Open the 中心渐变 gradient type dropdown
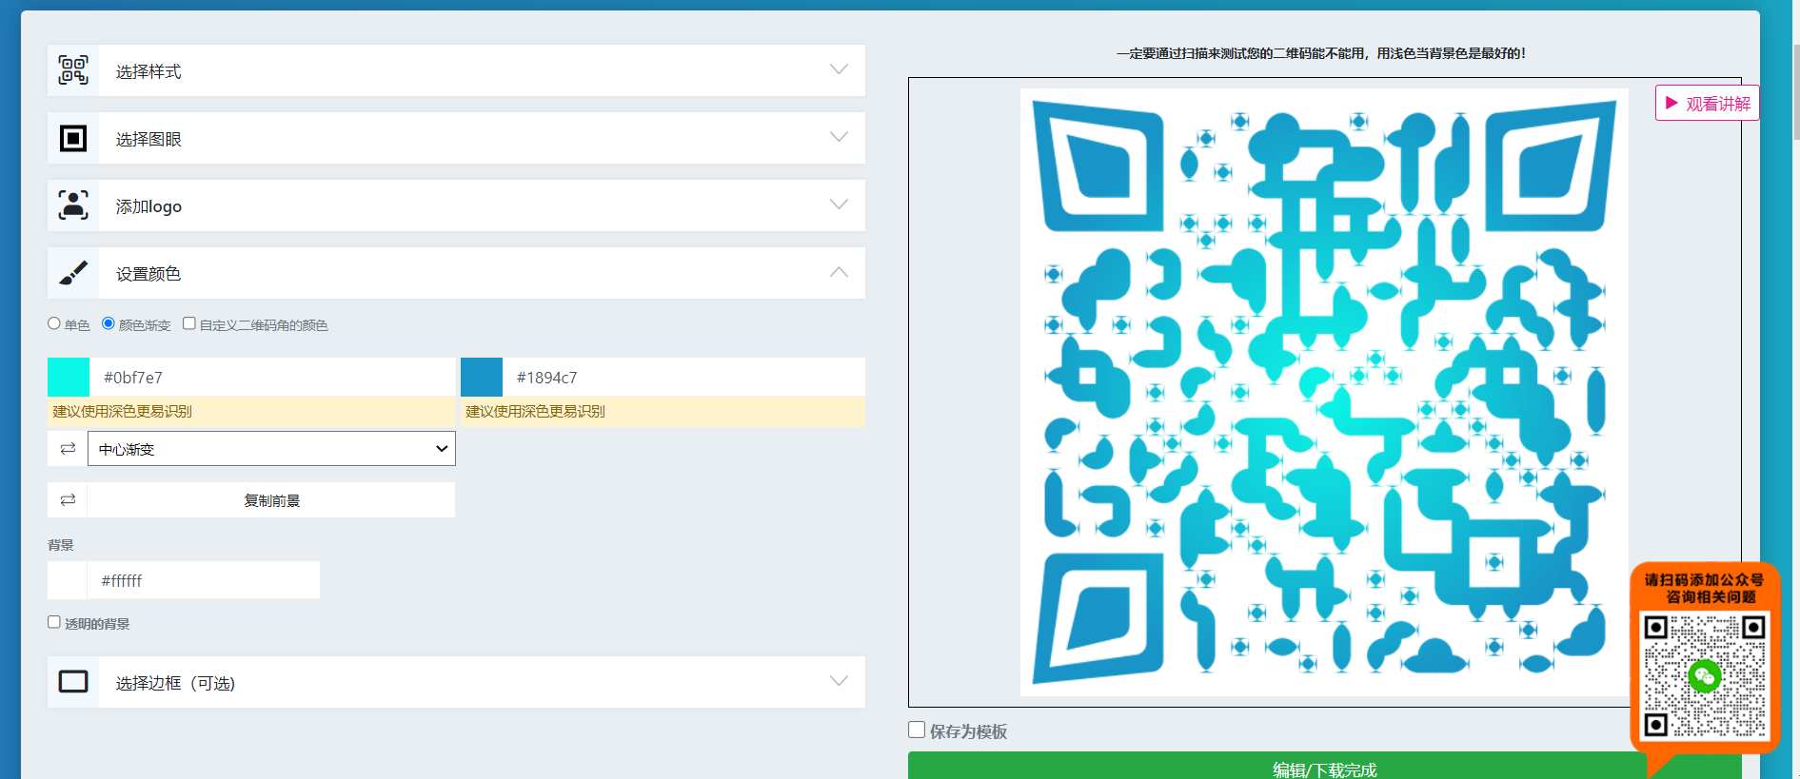The image size is (1800, 779). 271,448
